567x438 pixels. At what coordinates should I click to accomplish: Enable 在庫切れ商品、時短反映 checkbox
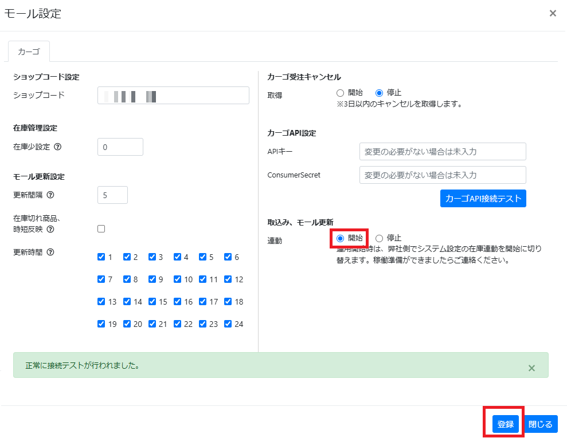click(101, 229)
